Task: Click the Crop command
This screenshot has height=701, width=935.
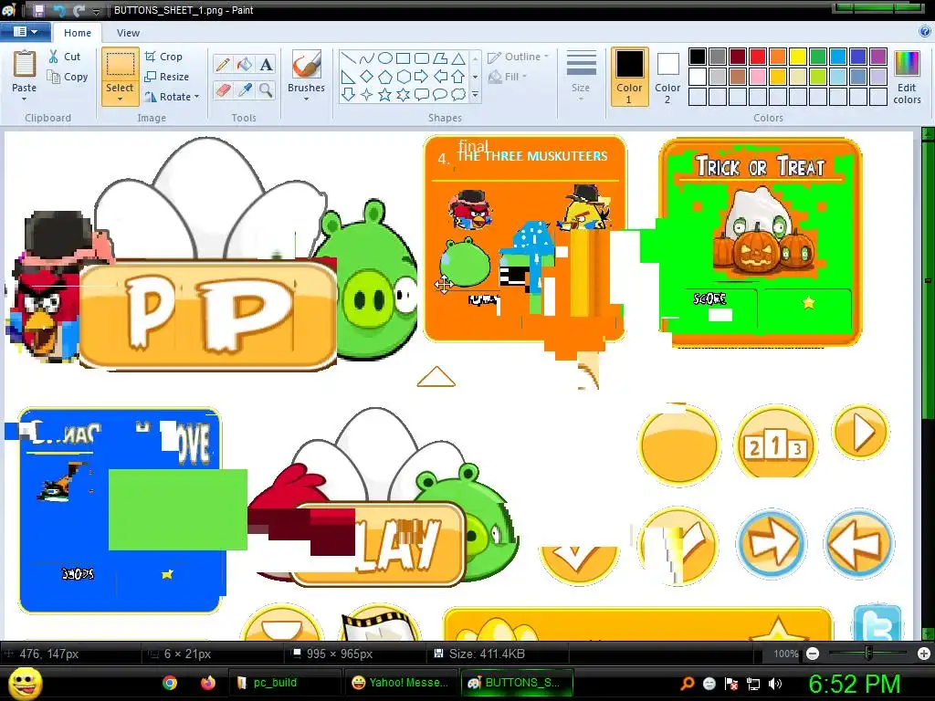Action: [163, 57]
